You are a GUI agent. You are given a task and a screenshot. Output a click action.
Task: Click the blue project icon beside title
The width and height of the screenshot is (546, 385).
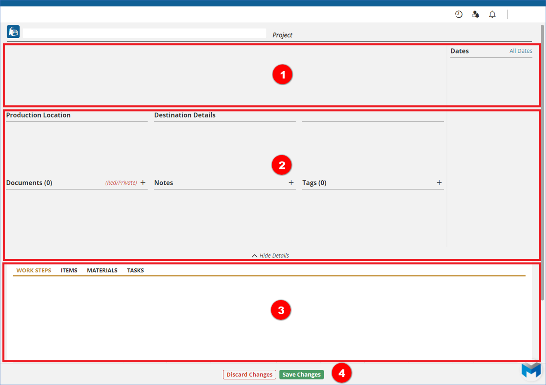pyautogui.click(x=13, y=31)
